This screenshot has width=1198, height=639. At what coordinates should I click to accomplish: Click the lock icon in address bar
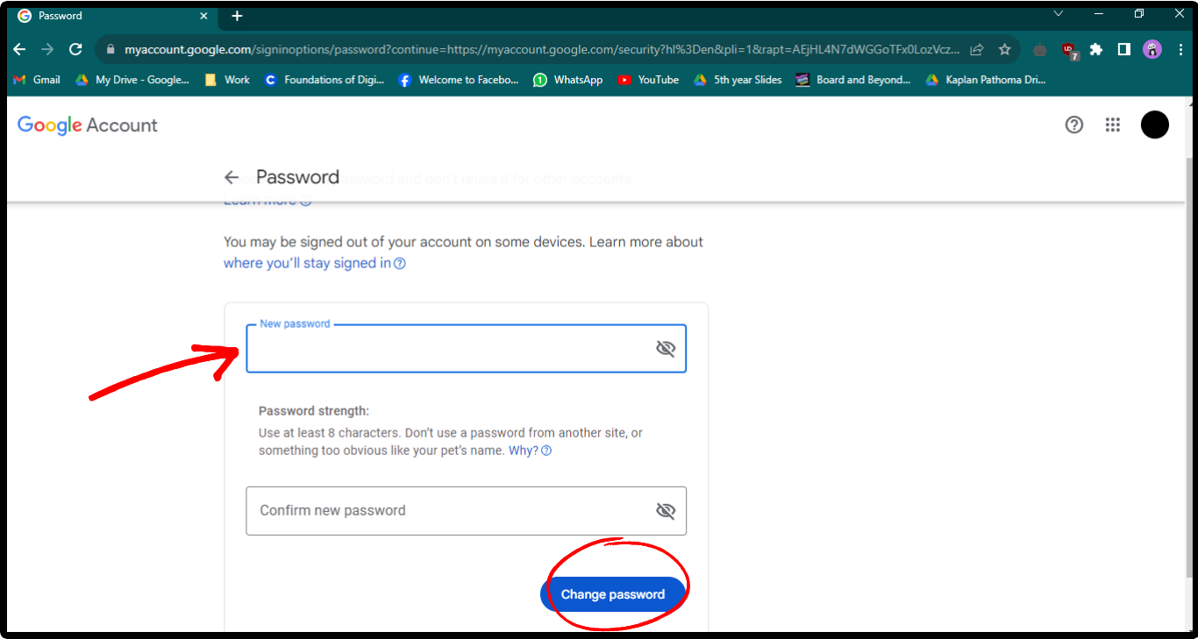coord(110,50)
